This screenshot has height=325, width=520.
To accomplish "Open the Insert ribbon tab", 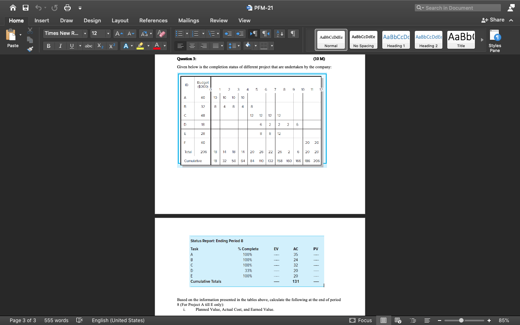I will click(42, 20).
